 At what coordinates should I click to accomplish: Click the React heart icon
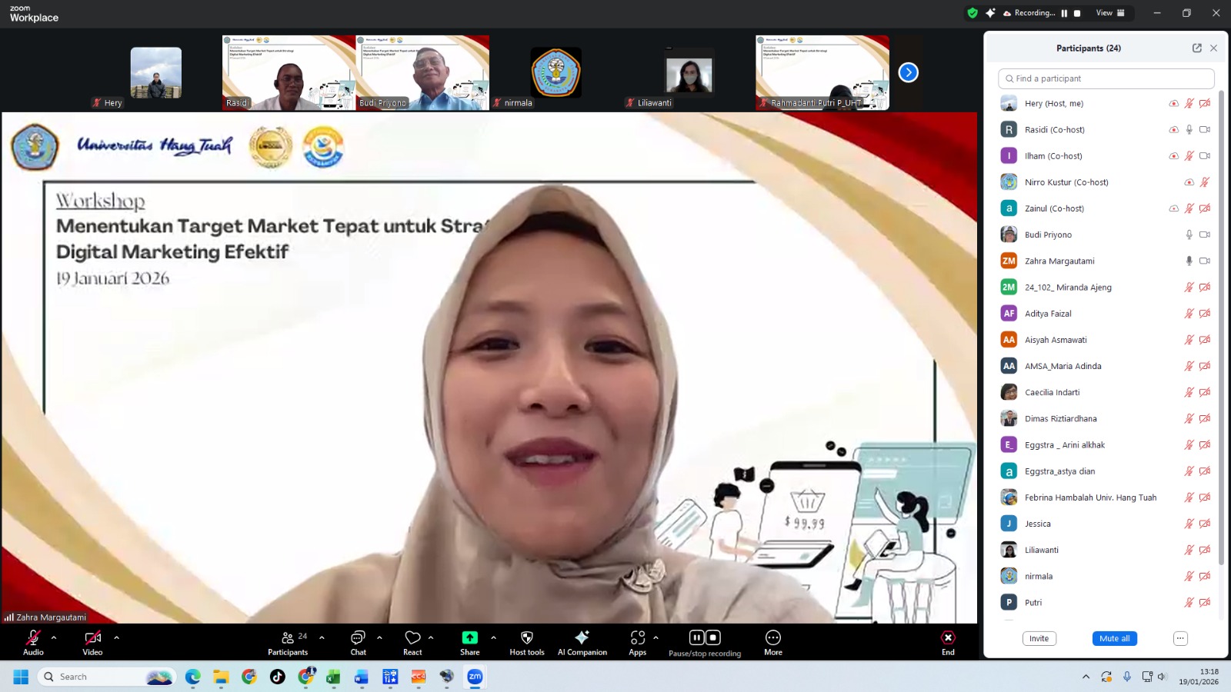tap(412, 638)
